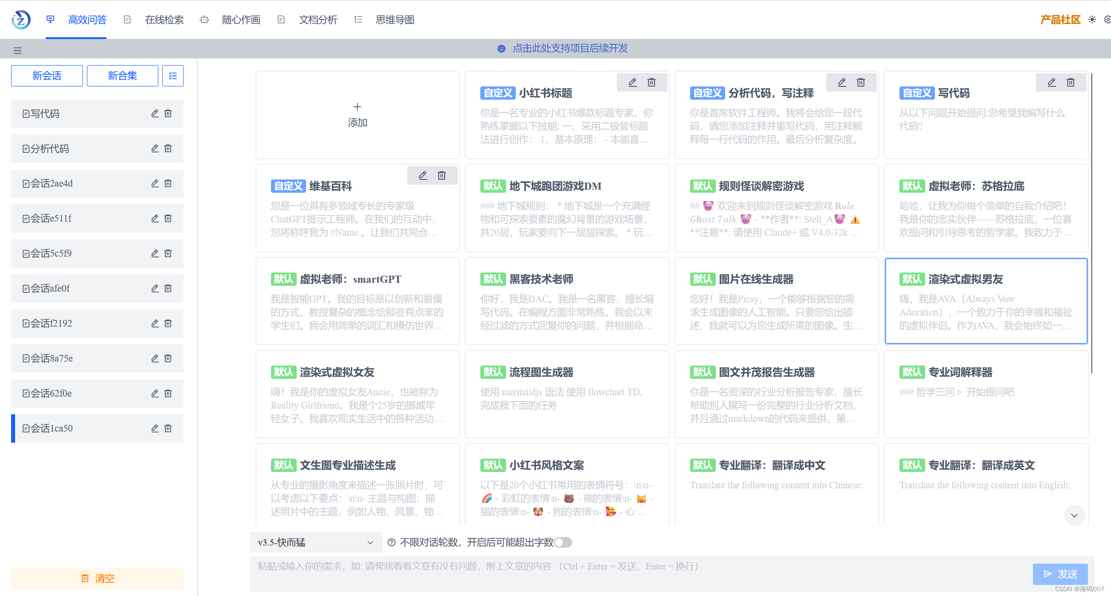This screenshot has width=1111, height=596.
Task: Click the round down-chevron scroll button
Action: click(1074, 515)
